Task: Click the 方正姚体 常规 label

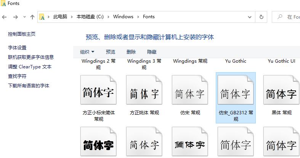Action: click(x=144, y=113)
